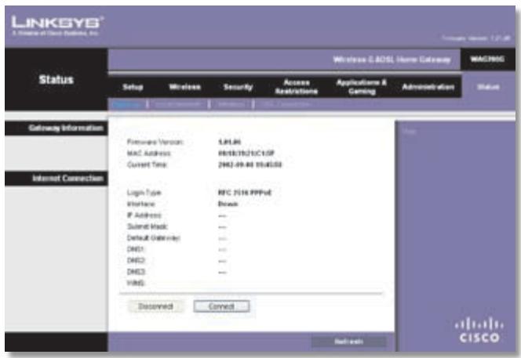Select the Administration tab

click(428, 87)
